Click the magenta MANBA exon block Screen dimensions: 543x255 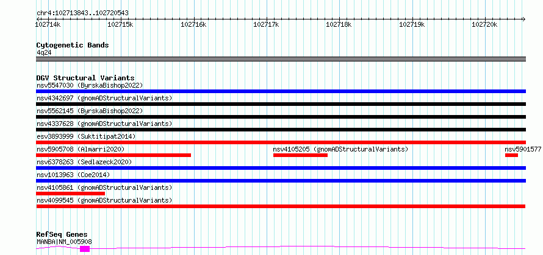pyautogui.click(x=85, y=249)
